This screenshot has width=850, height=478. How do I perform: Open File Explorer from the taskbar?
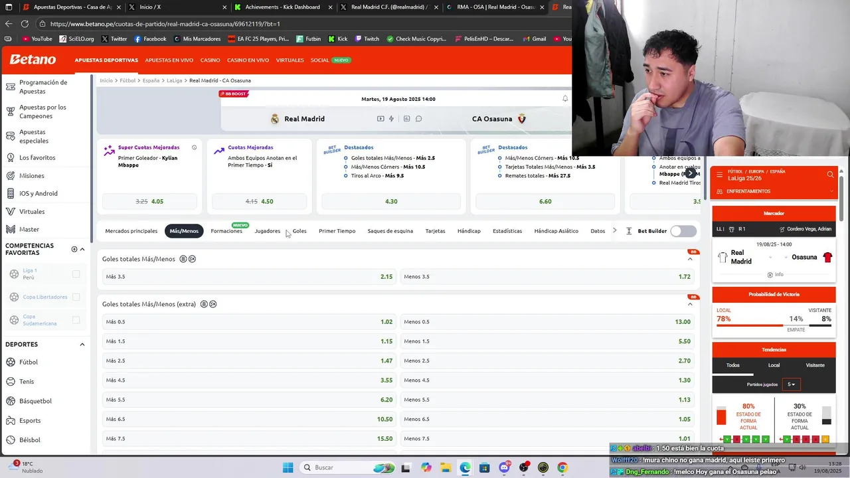(445, 467)
